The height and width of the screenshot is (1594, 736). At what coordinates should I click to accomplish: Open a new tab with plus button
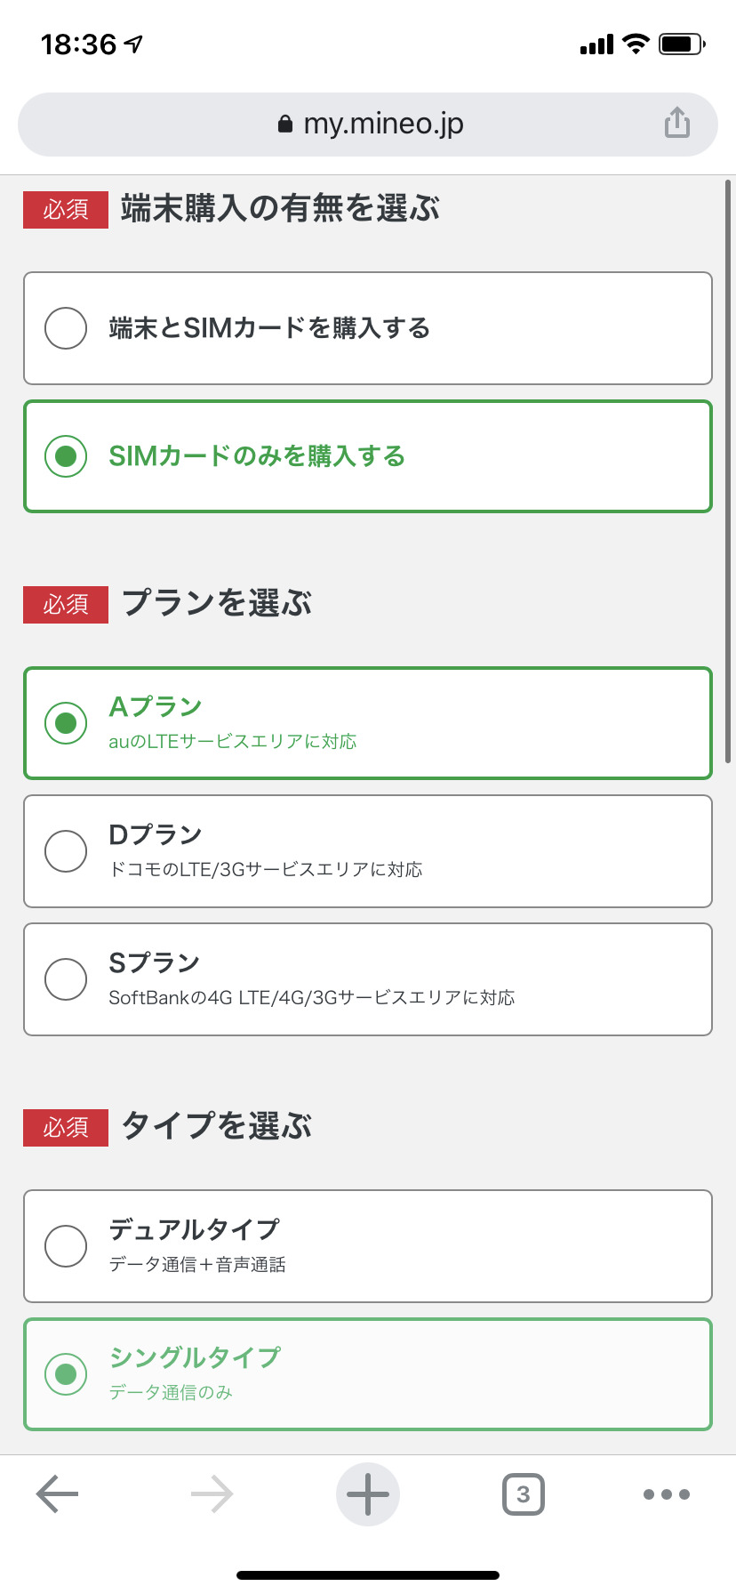(368, 1494)
